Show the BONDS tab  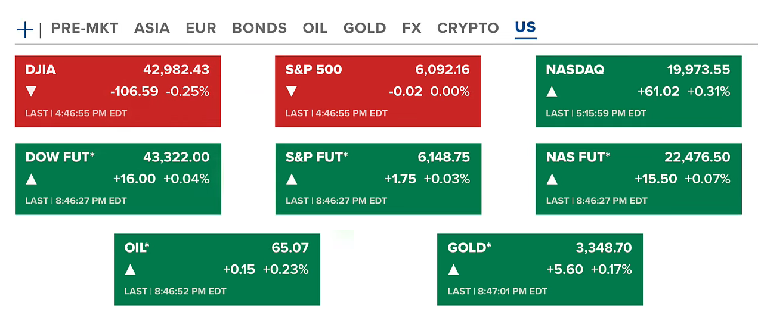(259, 28)
